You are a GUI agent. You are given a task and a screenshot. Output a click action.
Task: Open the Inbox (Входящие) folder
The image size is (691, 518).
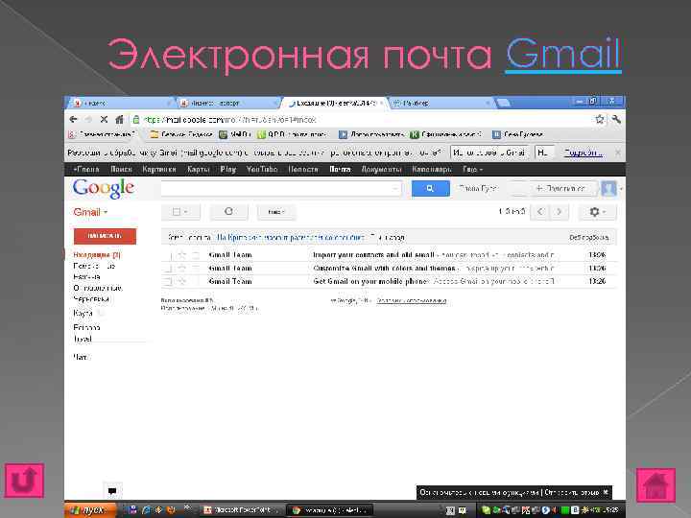[x=97, y=254]
